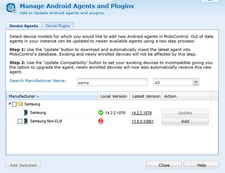Check the Samsung Non-ELM checkbox
225x173 pixels.
(20, 121)
